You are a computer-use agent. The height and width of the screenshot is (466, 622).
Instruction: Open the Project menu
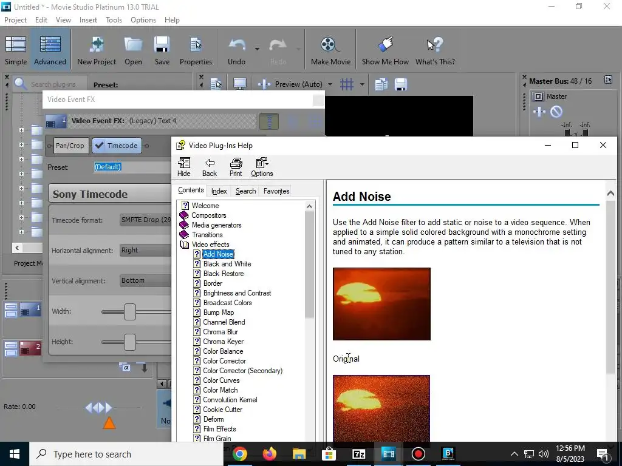15,20
